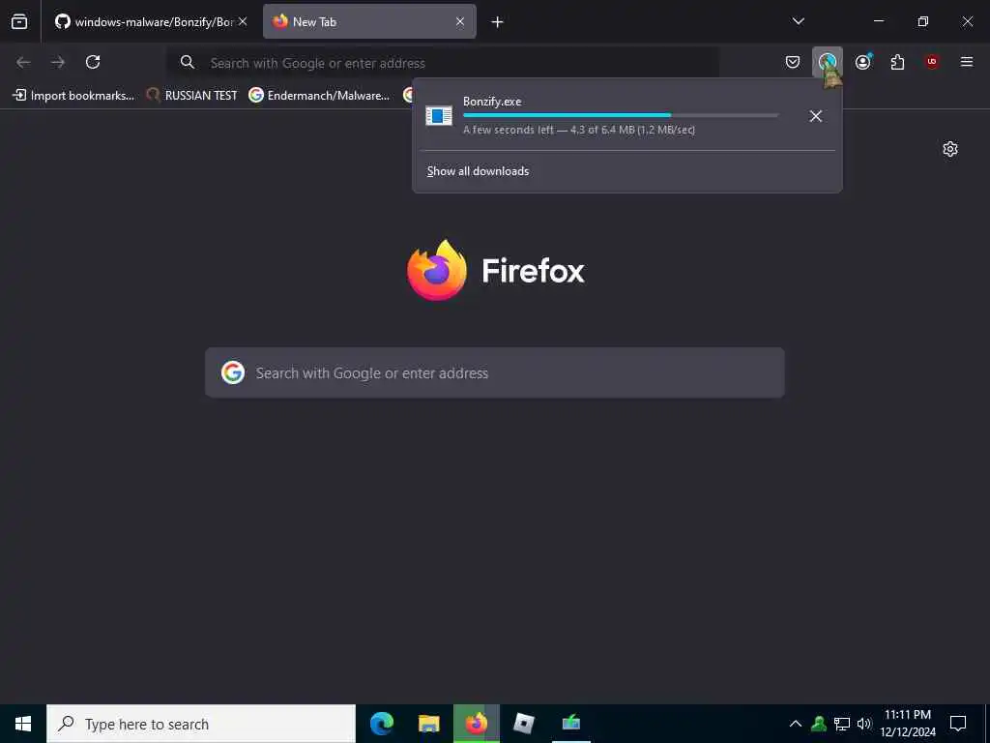
Task: Click the green user tray icon
Action: pyautogui.click(x=819, y=724)
